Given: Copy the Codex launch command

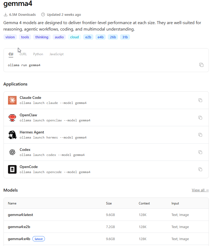Looking at the screenshot, I should pos(200,152).
